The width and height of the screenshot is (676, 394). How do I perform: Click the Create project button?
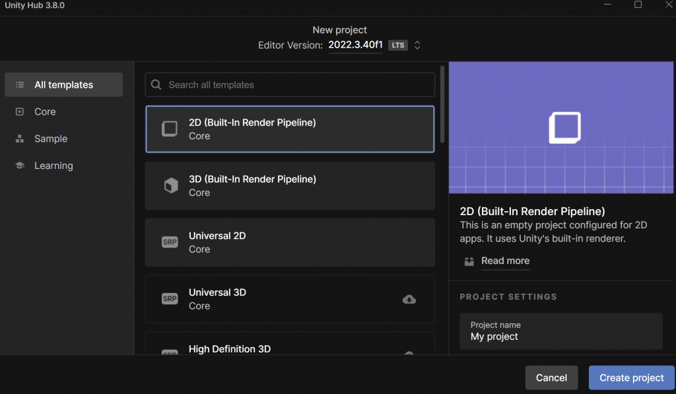[632, 378]
